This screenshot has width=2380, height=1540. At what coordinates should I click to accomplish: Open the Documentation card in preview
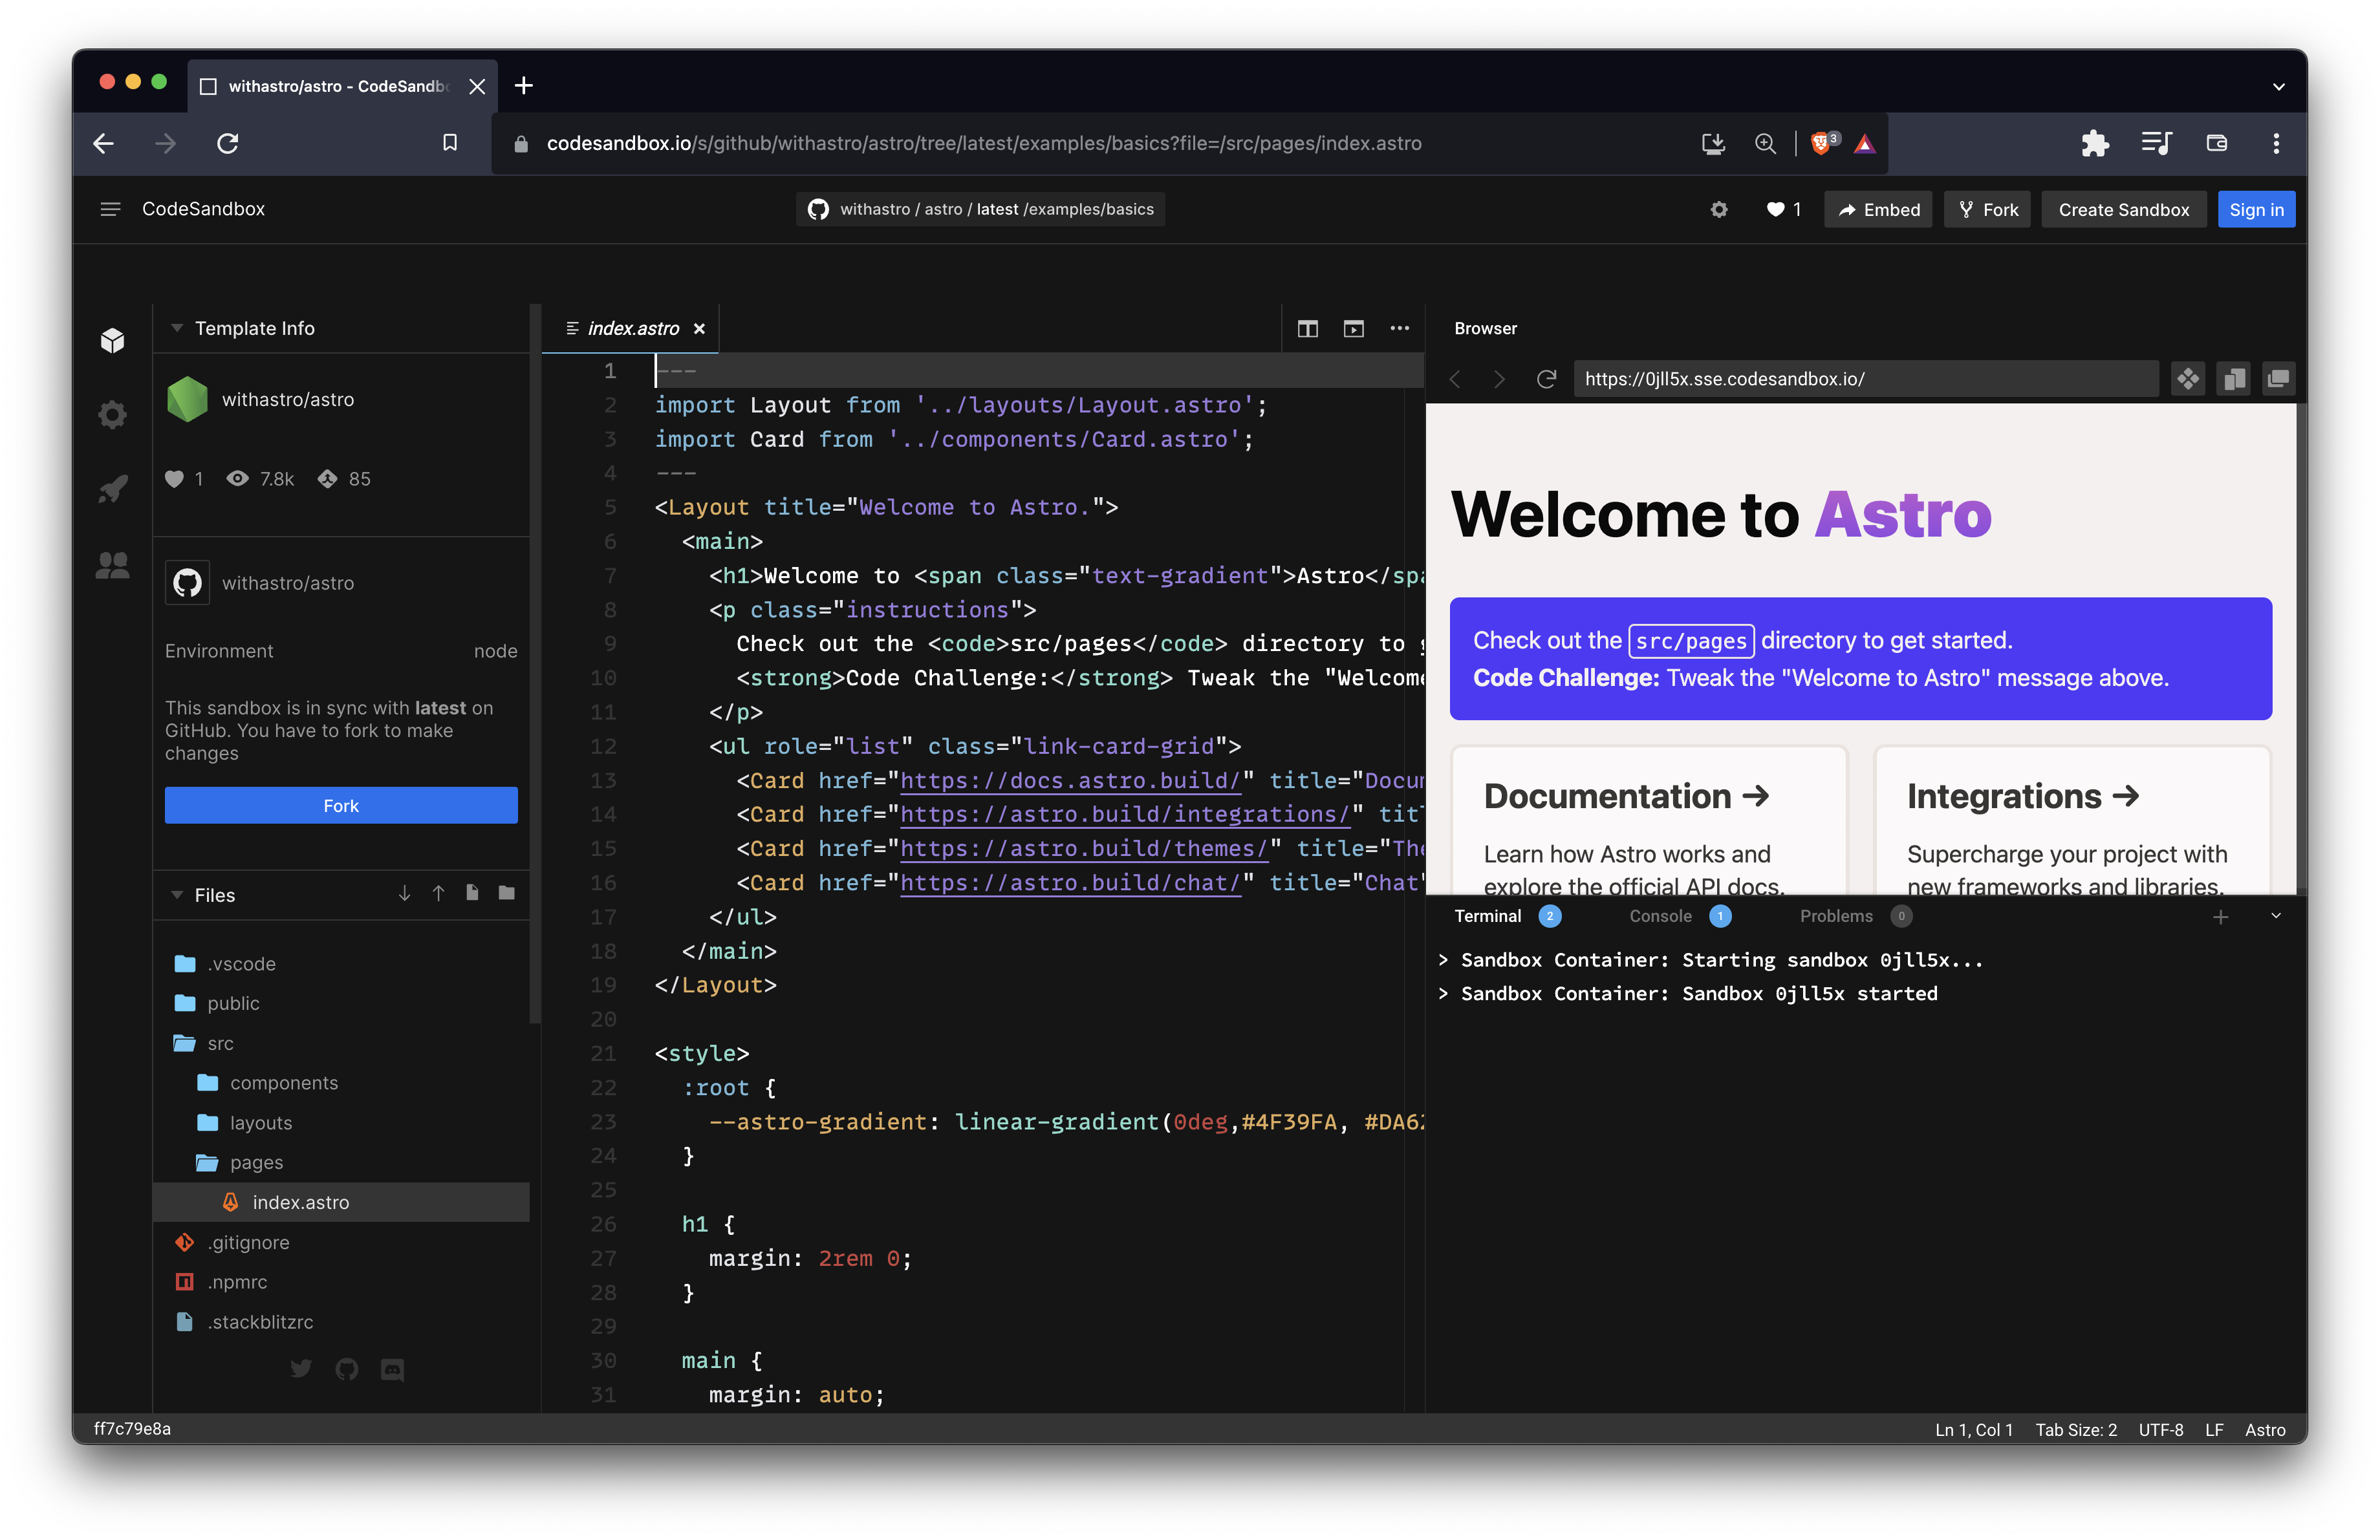pyautogui.click(x=1649, y=820)
